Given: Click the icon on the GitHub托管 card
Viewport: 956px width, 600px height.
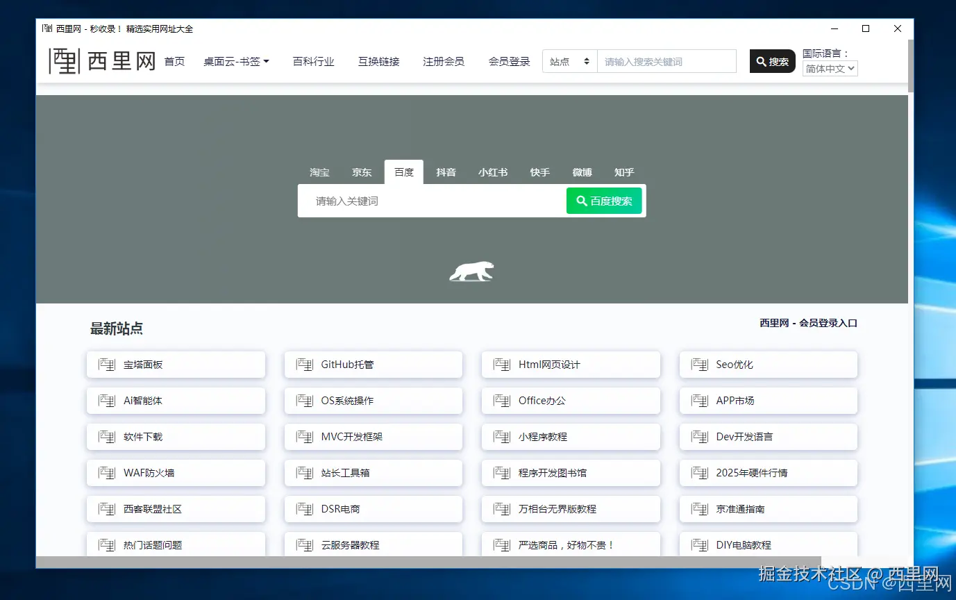Looking at the screenshot, I should [304, 365].
